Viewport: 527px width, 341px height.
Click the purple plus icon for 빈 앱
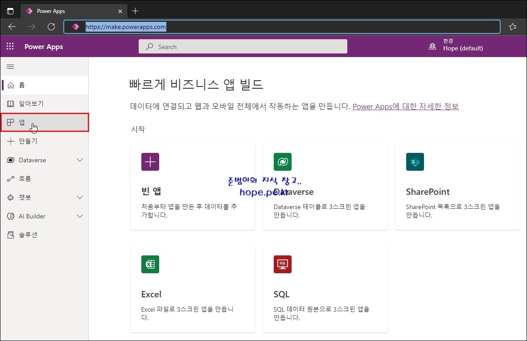(150, 162)
